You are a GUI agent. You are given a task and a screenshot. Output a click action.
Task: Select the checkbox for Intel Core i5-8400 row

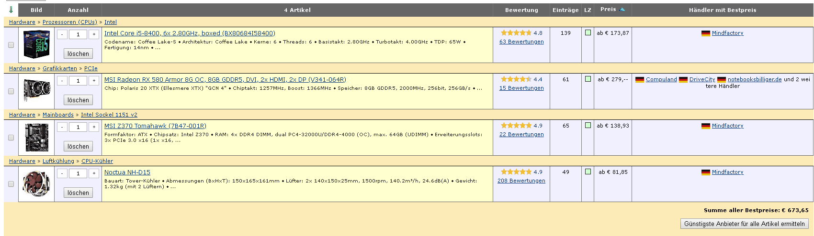[11, 45]
